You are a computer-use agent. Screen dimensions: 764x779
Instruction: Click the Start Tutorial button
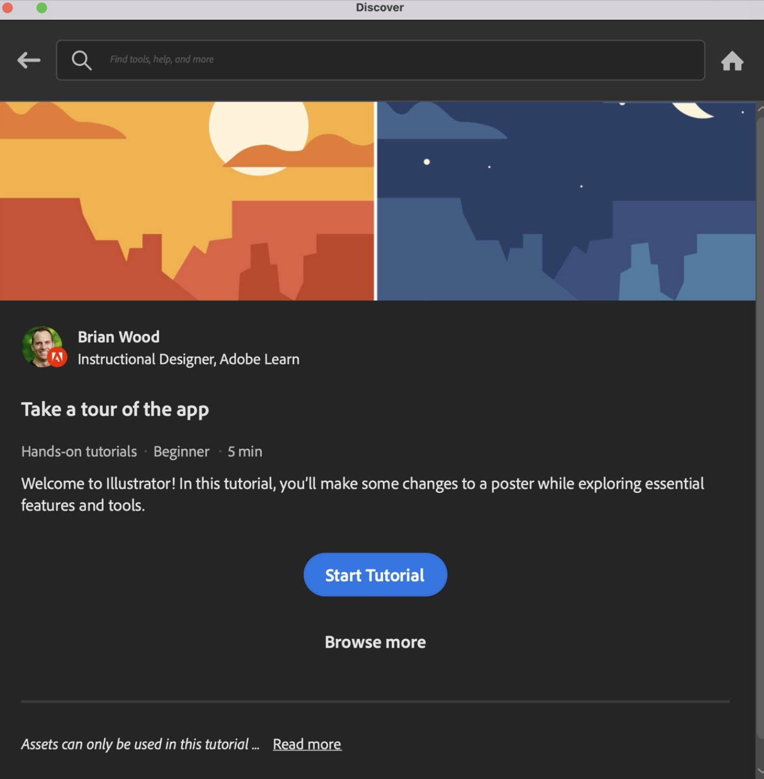(x=375, y=575)
